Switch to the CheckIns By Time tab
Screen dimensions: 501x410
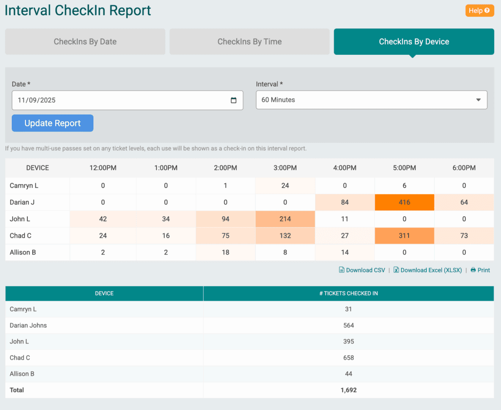pyautogui.click(x=250, y=42)
